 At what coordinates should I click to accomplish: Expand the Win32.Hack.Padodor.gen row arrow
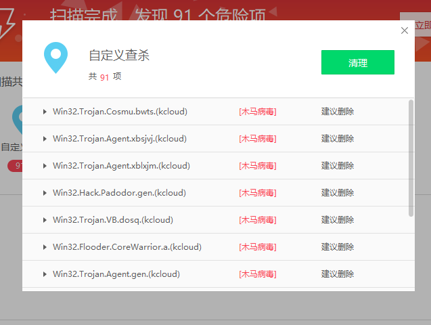click(x=45, y=193)
